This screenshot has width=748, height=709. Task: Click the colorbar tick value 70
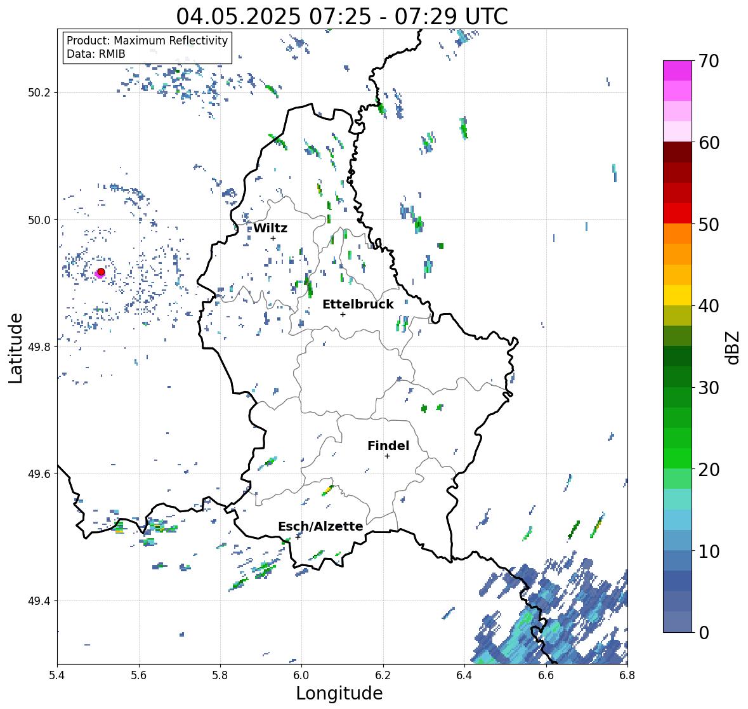coord(708,61)
